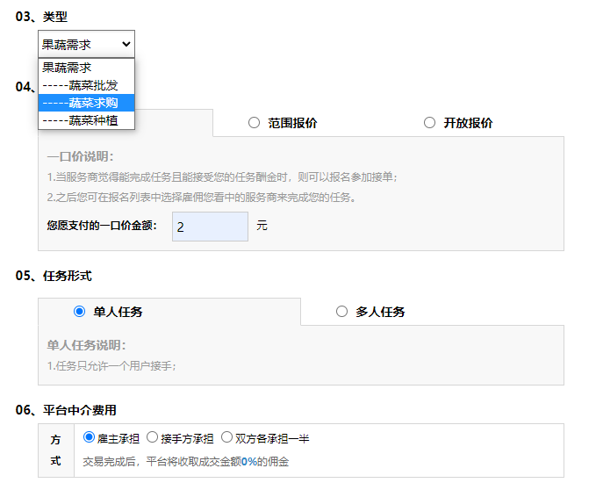Click the 单人任务说明 description title
This screenshot has height=490, width=596.
point(86,345)
